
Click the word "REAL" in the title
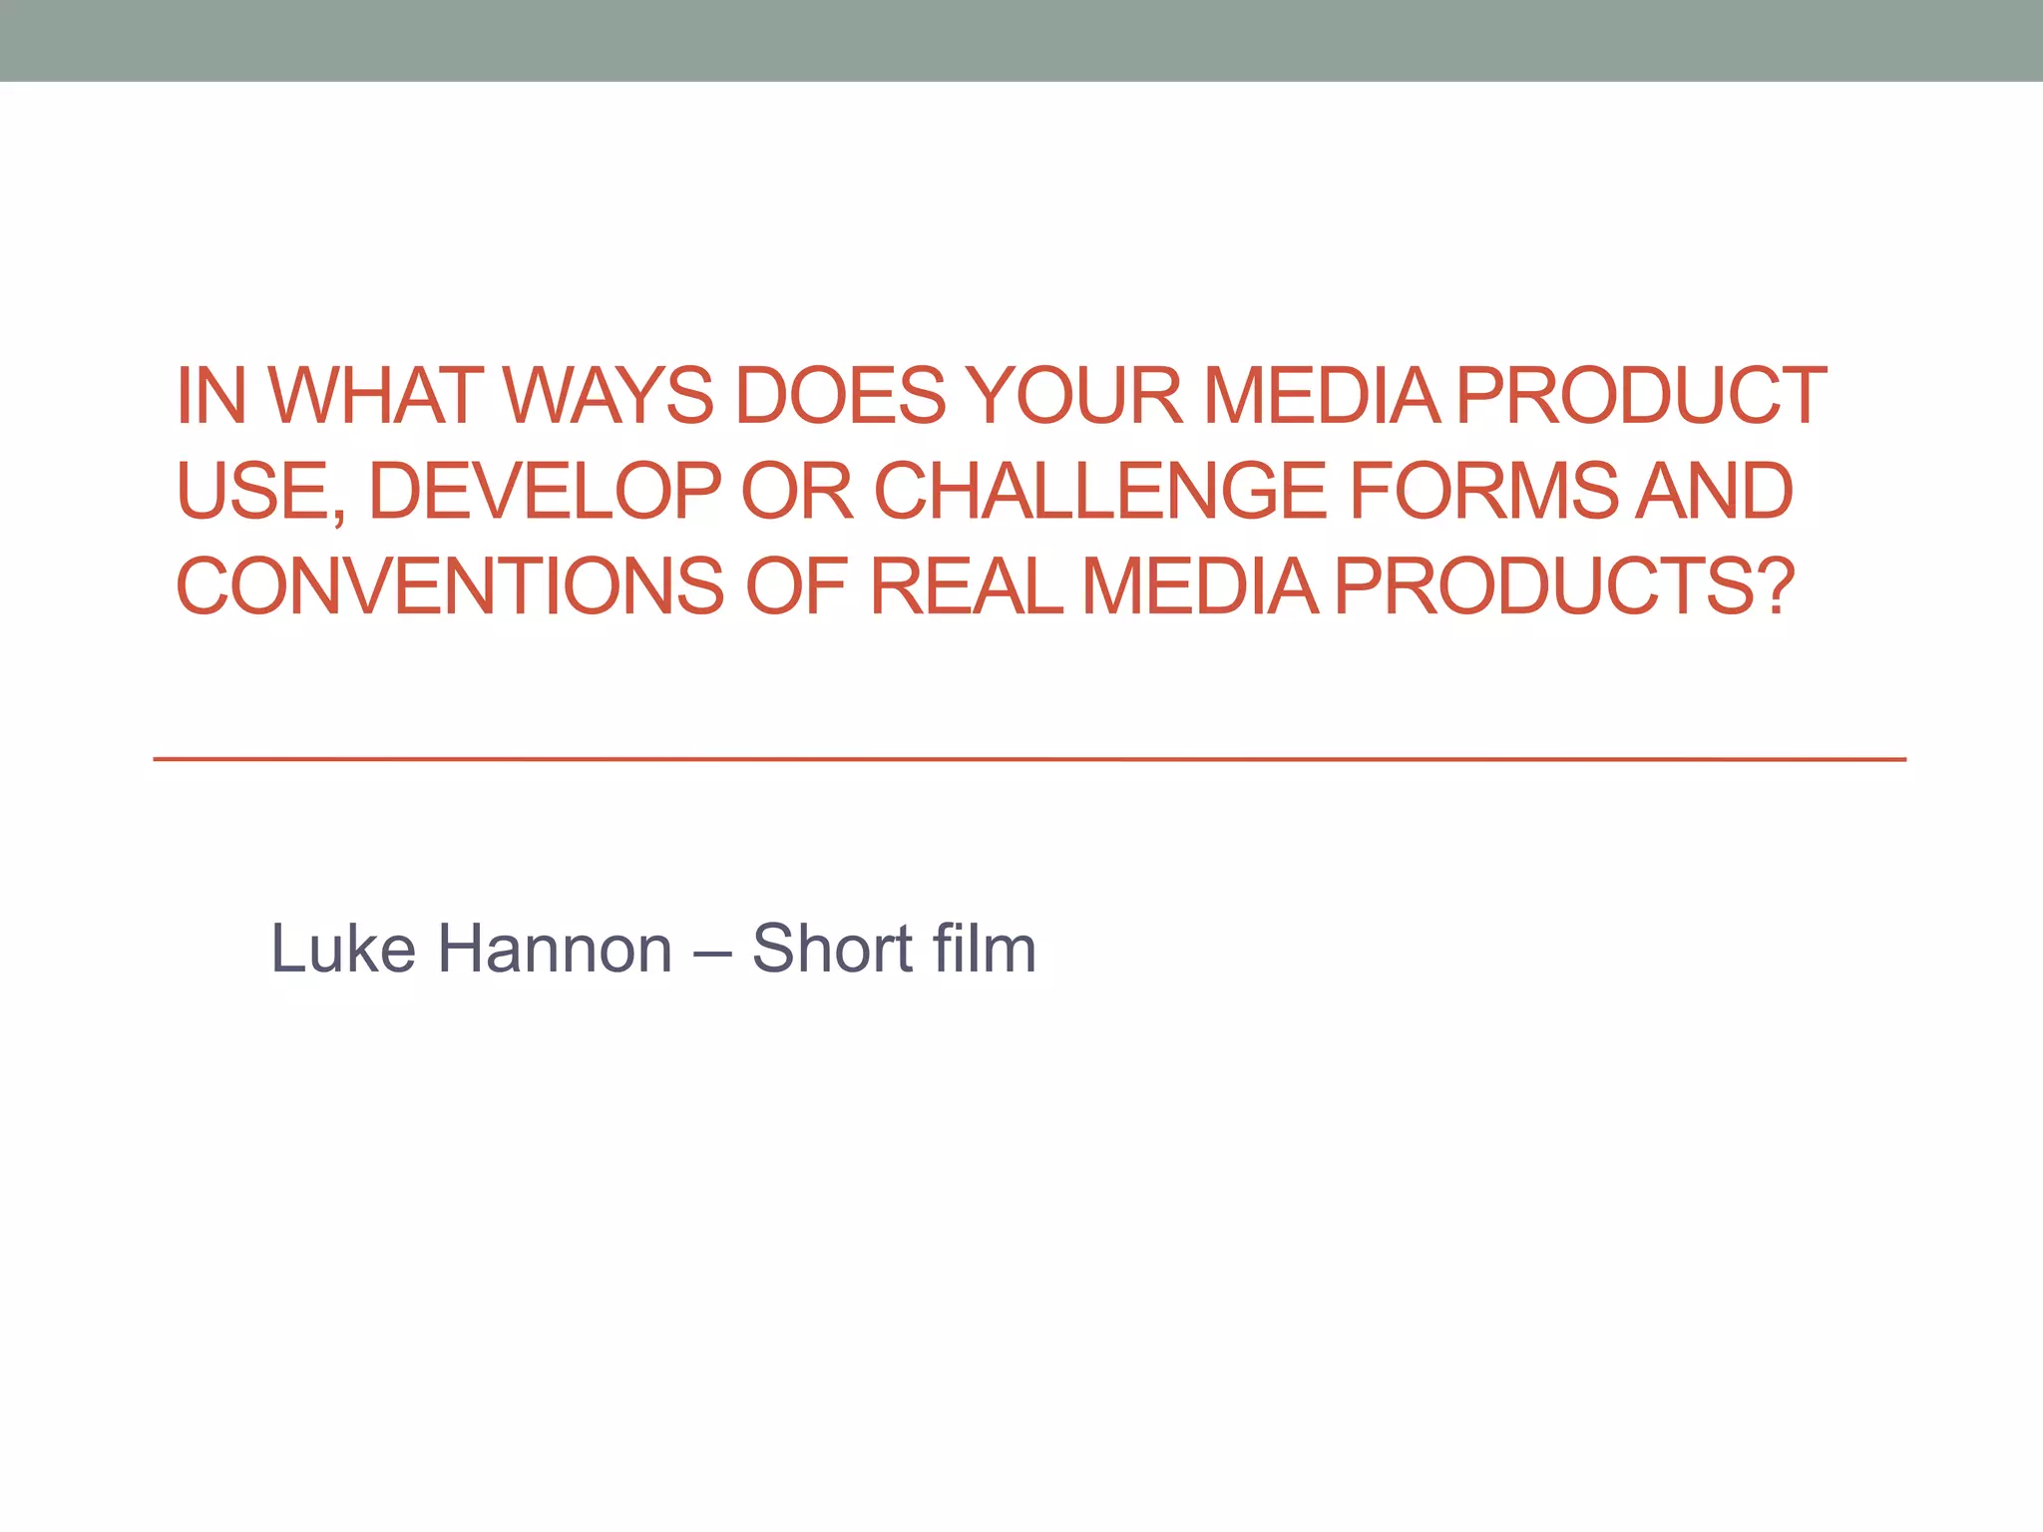[966, 585]
